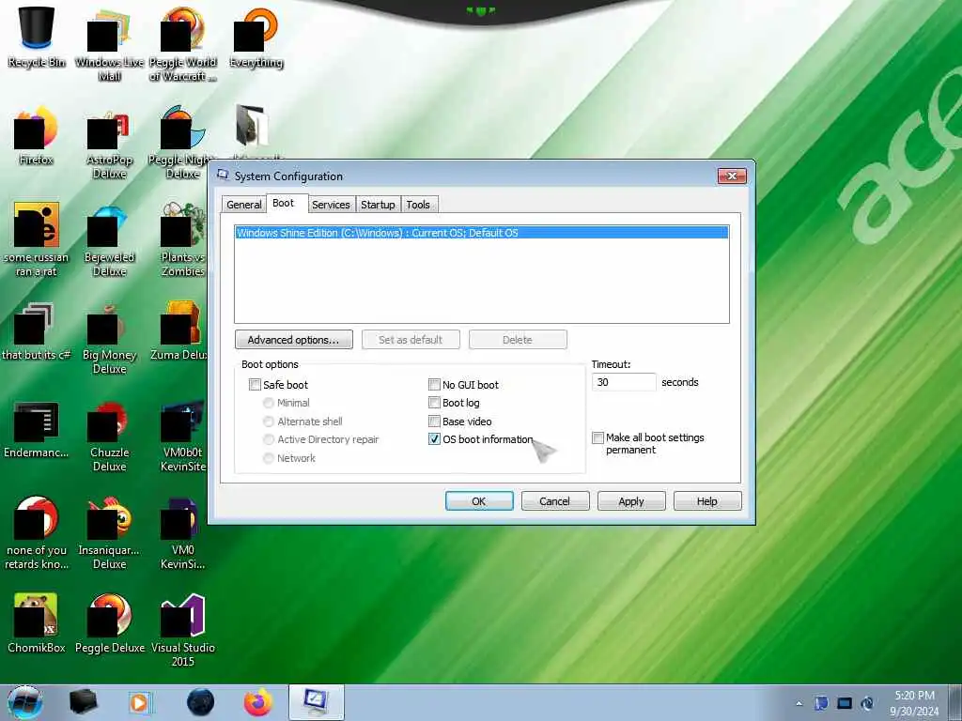The image size is (962, 721).
Task: Select Peggle Deluxe desktop icon
Action: pos(109,622)
